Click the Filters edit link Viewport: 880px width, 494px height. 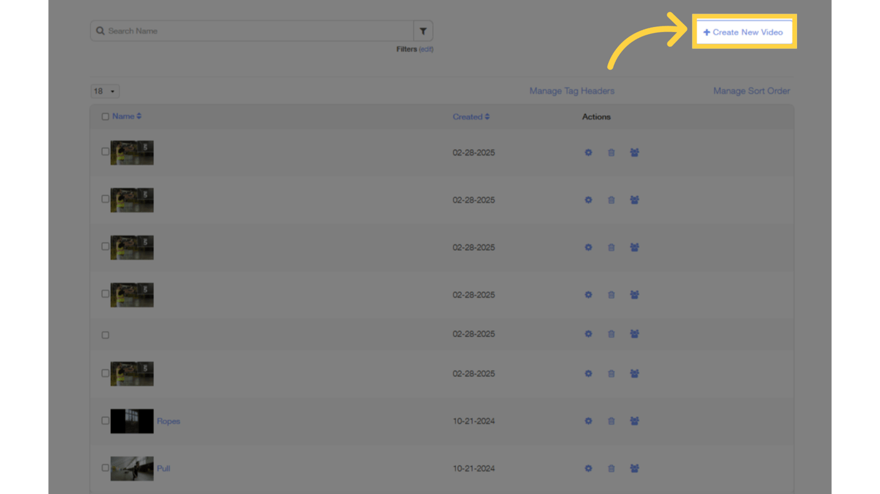click(x=426, y=50)
